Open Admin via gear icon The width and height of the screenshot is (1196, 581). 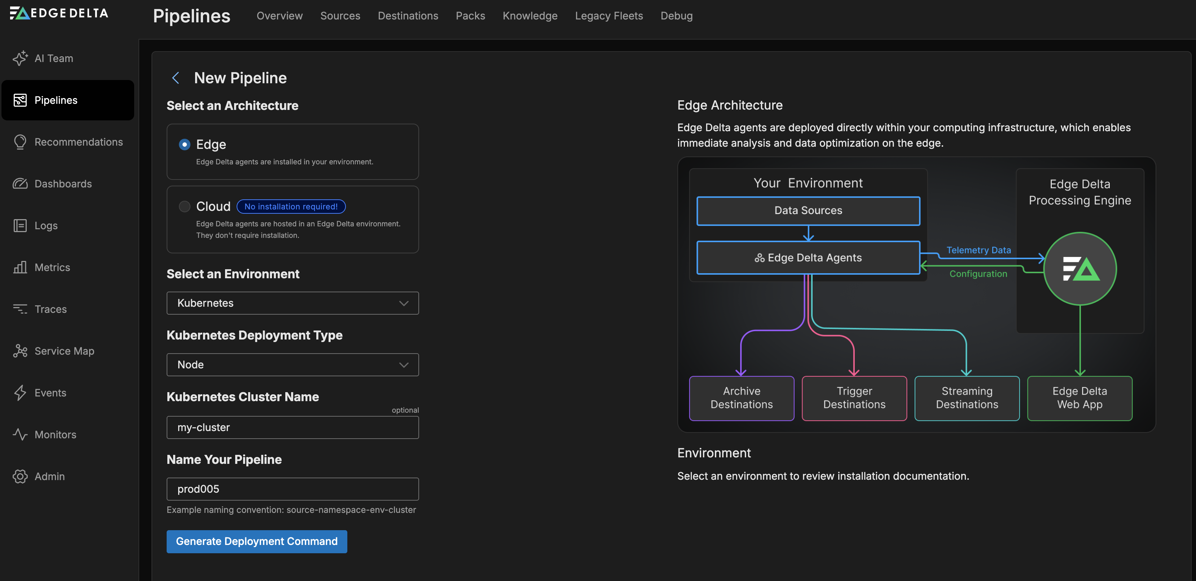[x=20, y=476]
